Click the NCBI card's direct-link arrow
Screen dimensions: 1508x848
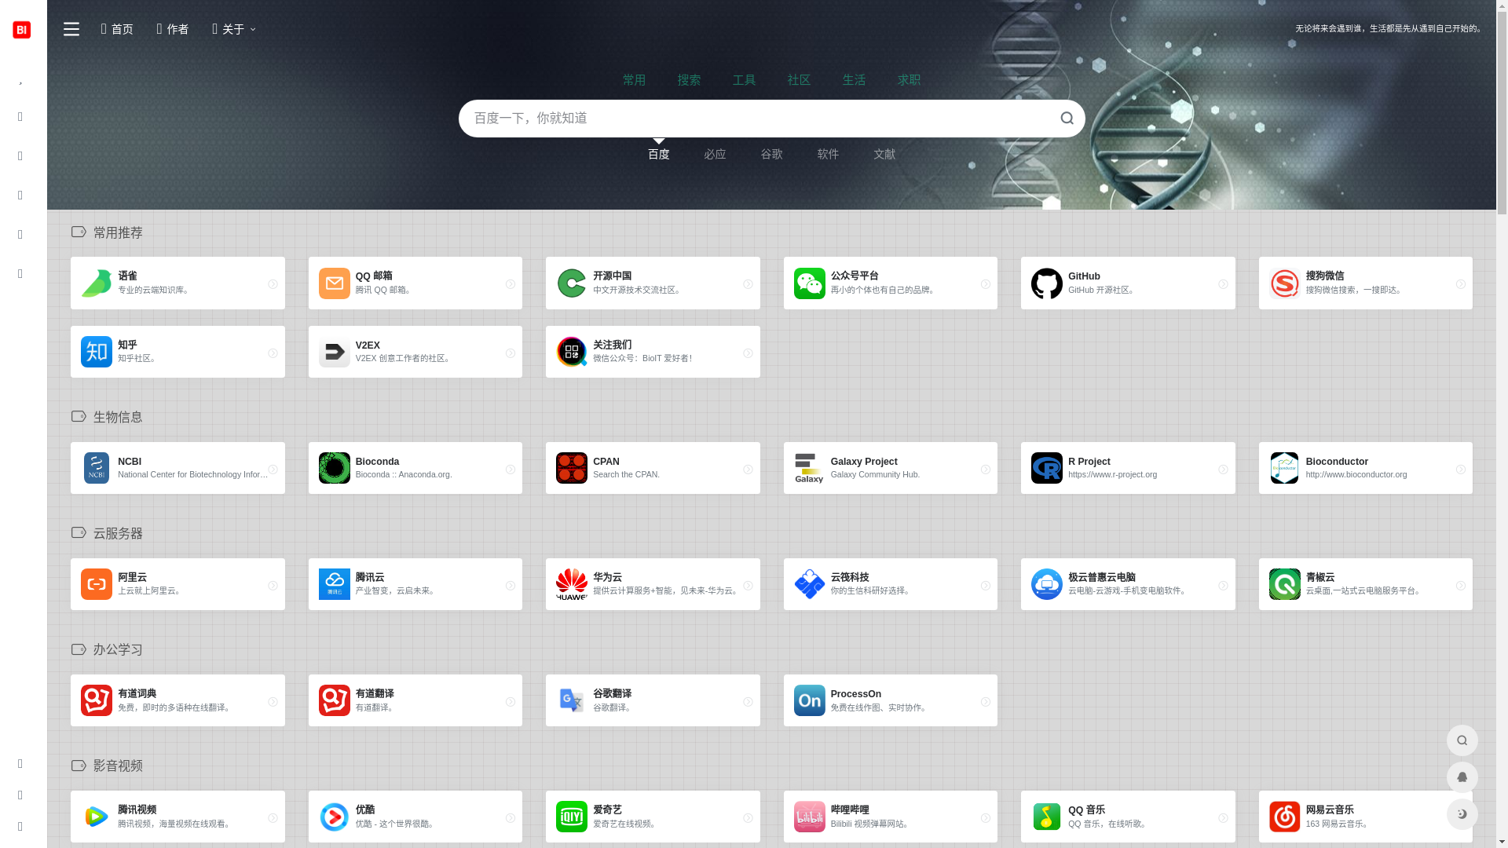pyautogui.click(x=273, y=470)
